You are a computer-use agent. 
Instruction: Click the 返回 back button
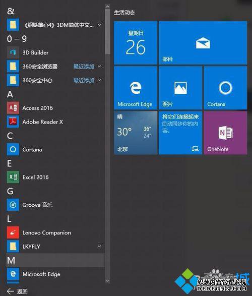point(17,291)
